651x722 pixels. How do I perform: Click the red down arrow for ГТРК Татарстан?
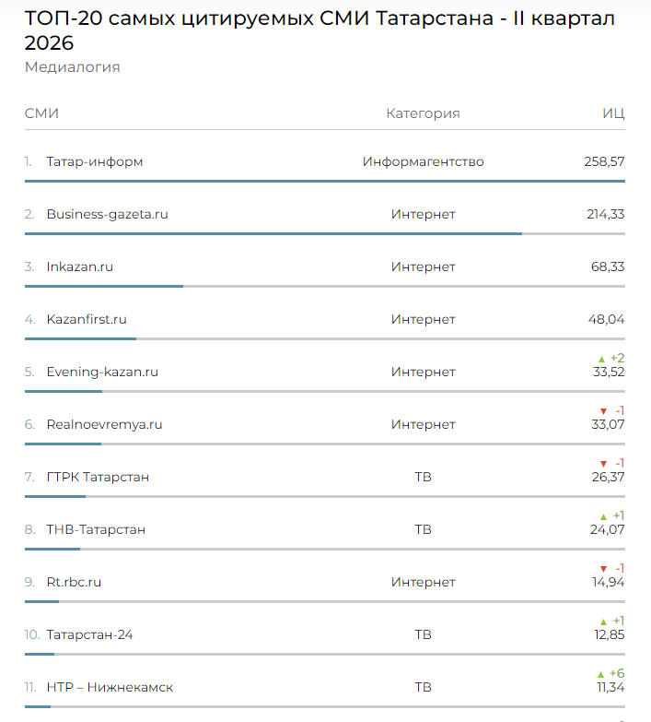603,464
